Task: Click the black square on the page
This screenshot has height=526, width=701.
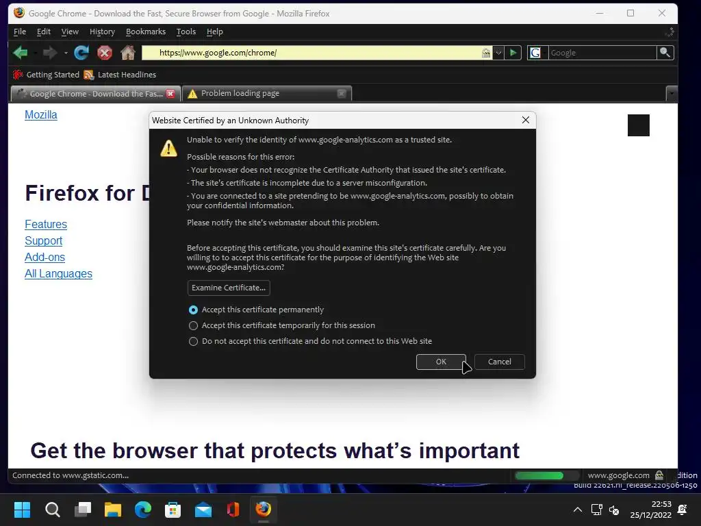Action: pyautogui.click(x=639, y=125)
